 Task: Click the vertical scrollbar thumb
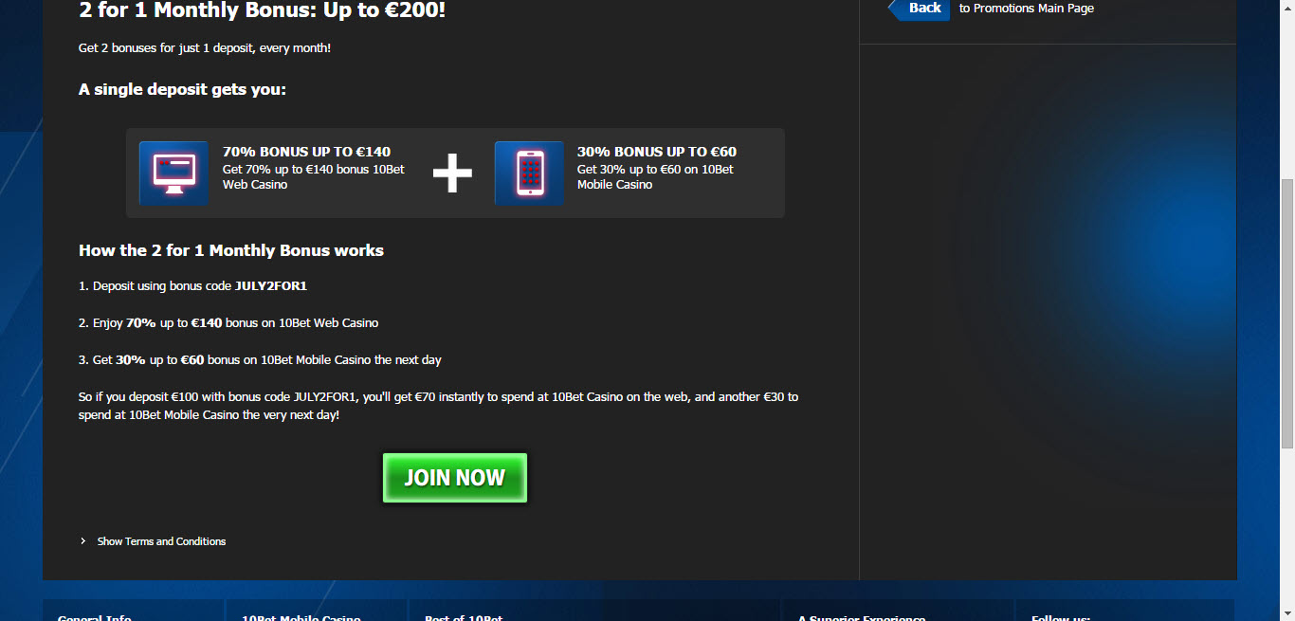[1287, 313]
